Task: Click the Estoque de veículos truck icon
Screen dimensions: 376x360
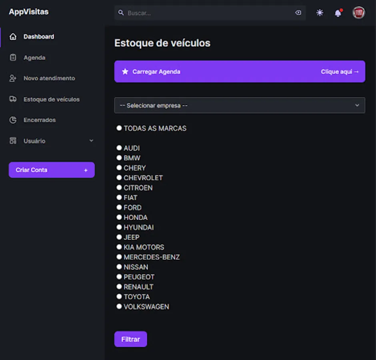Action: pyautogui.click(x=13, y=99)
